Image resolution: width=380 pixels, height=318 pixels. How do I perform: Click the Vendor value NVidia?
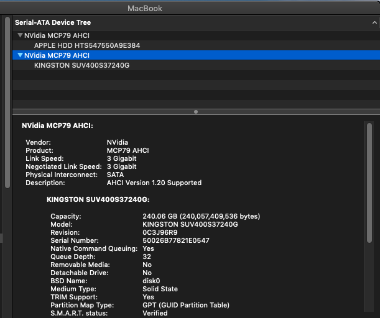coord(118,142)
